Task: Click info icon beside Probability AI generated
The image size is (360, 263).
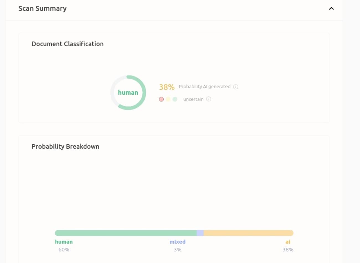Action: [x=236, y=87]
